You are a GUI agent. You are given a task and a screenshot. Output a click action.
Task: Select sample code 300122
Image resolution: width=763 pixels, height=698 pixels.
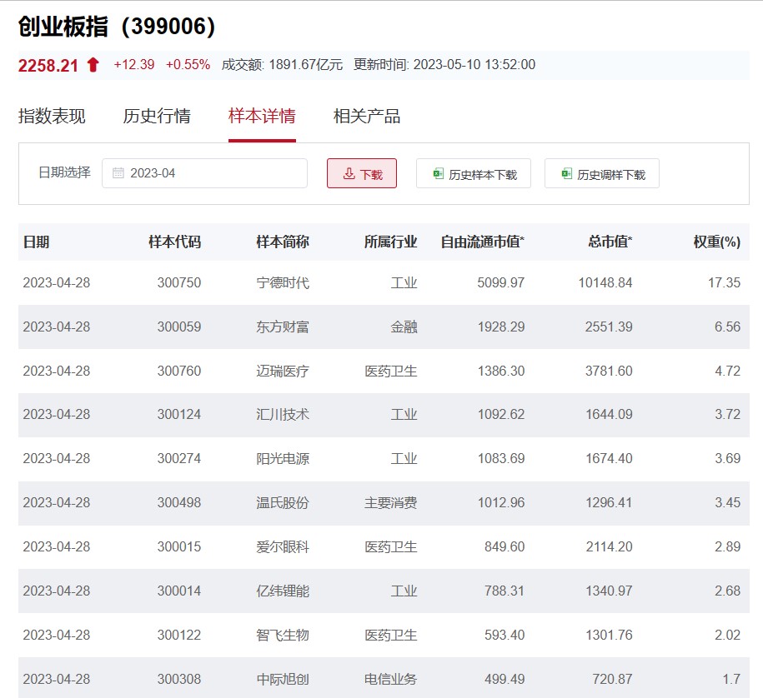pos(179,636)
